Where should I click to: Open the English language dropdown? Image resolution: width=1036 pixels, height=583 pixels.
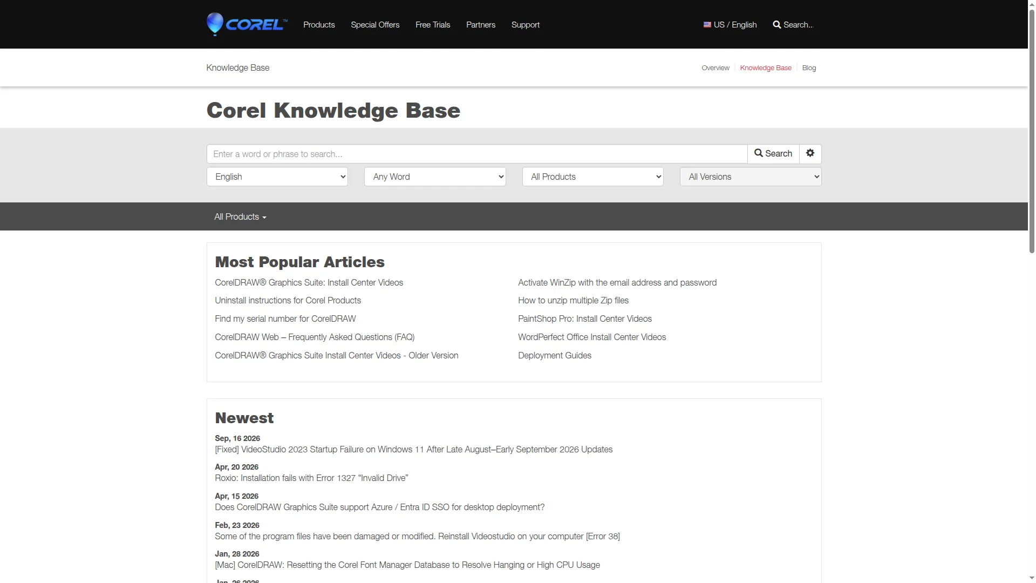pos(277,177)
